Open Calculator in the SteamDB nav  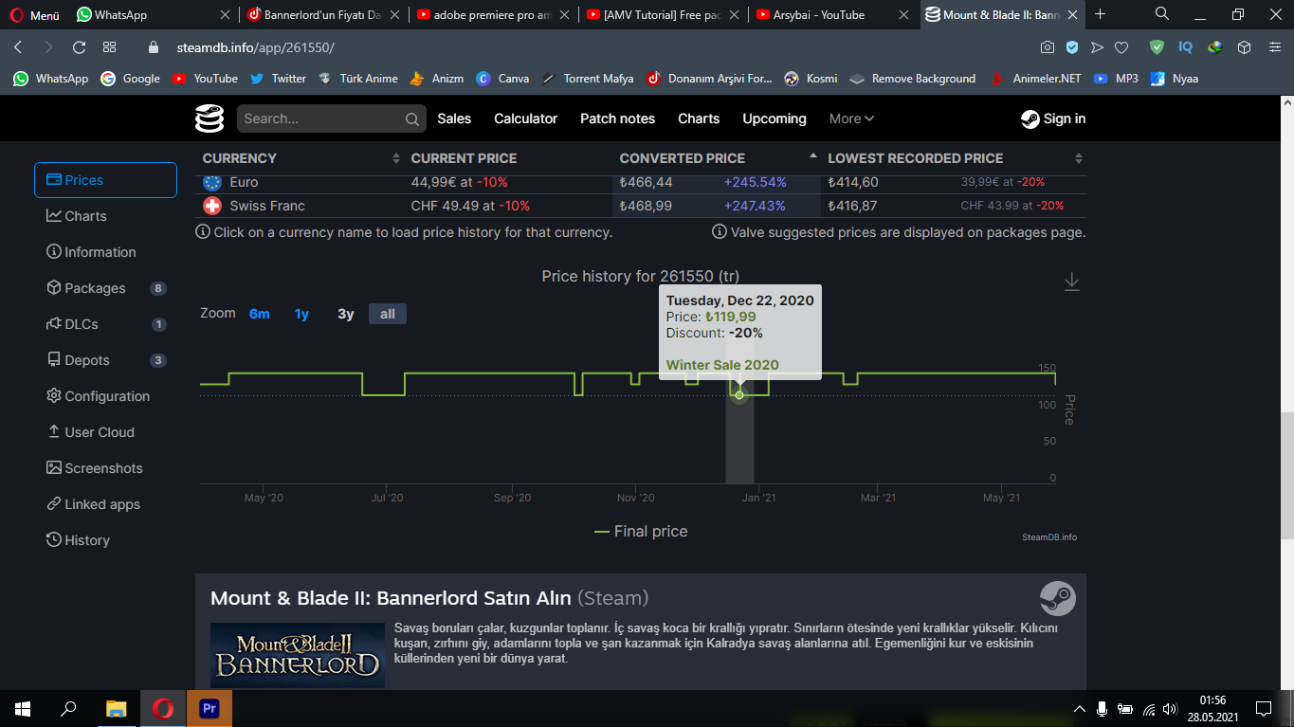[x=525, y=118]
